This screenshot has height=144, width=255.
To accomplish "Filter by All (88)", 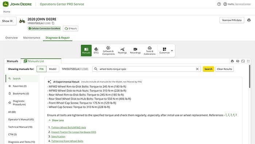I will click(12, 112).
